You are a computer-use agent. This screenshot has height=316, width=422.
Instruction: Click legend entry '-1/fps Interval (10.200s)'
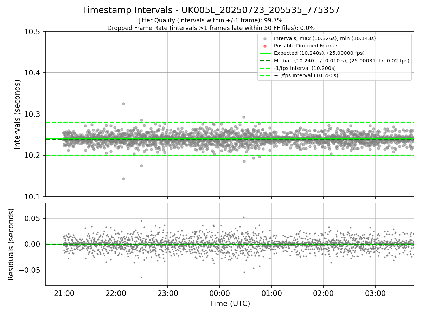(x=305, y=68)
